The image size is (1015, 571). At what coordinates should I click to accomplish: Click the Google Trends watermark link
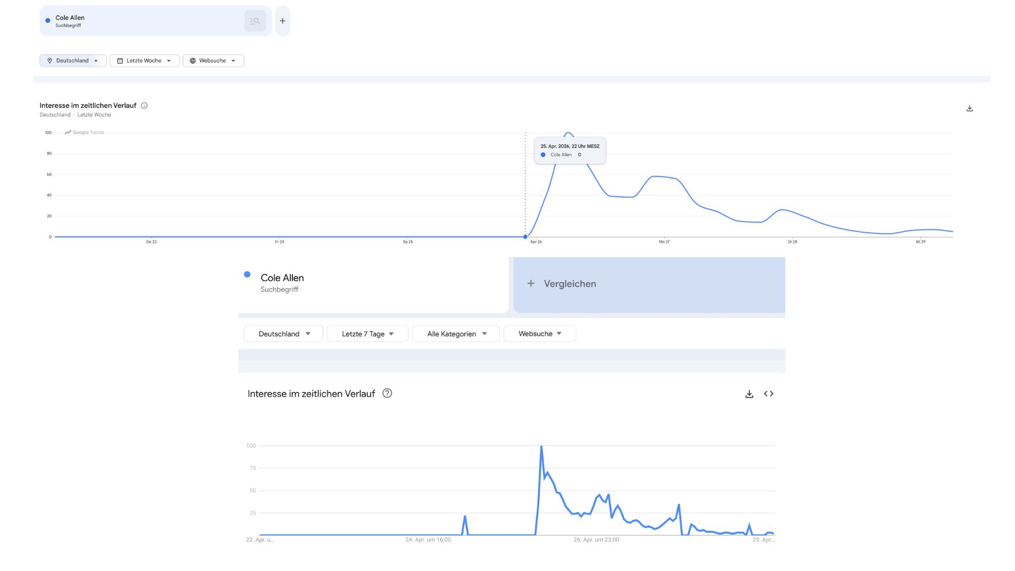coord(84,132)
